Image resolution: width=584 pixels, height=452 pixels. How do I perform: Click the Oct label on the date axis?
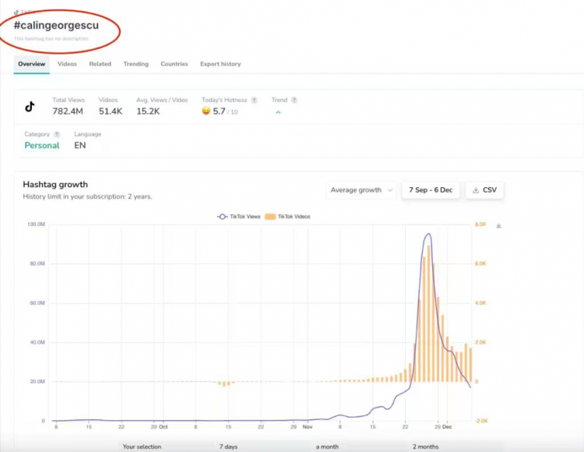pyautogui.click(x=164, y=427)
